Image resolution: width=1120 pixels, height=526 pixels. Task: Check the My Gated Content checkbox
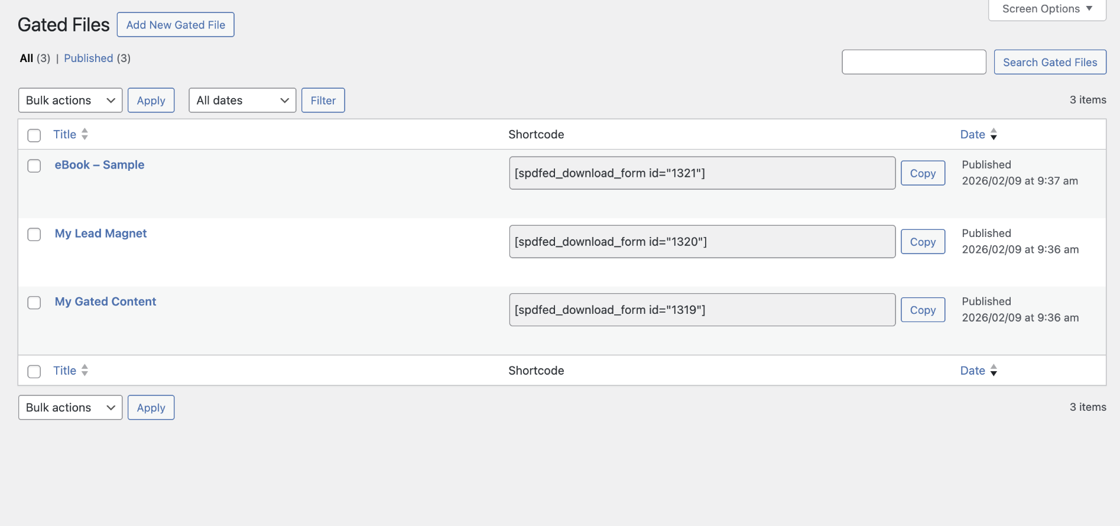click(x=34, y=303)
